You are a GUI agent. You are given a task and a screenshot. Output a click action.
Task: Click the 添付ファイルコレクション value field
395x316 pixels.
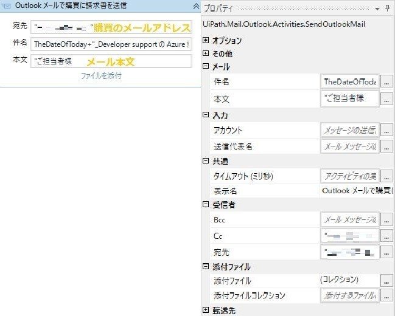pos(350,295)
